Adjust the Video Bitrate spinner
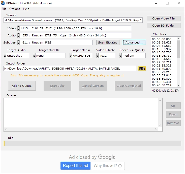The height and width of the screenshot is (174, 185). tap(97, 56)
